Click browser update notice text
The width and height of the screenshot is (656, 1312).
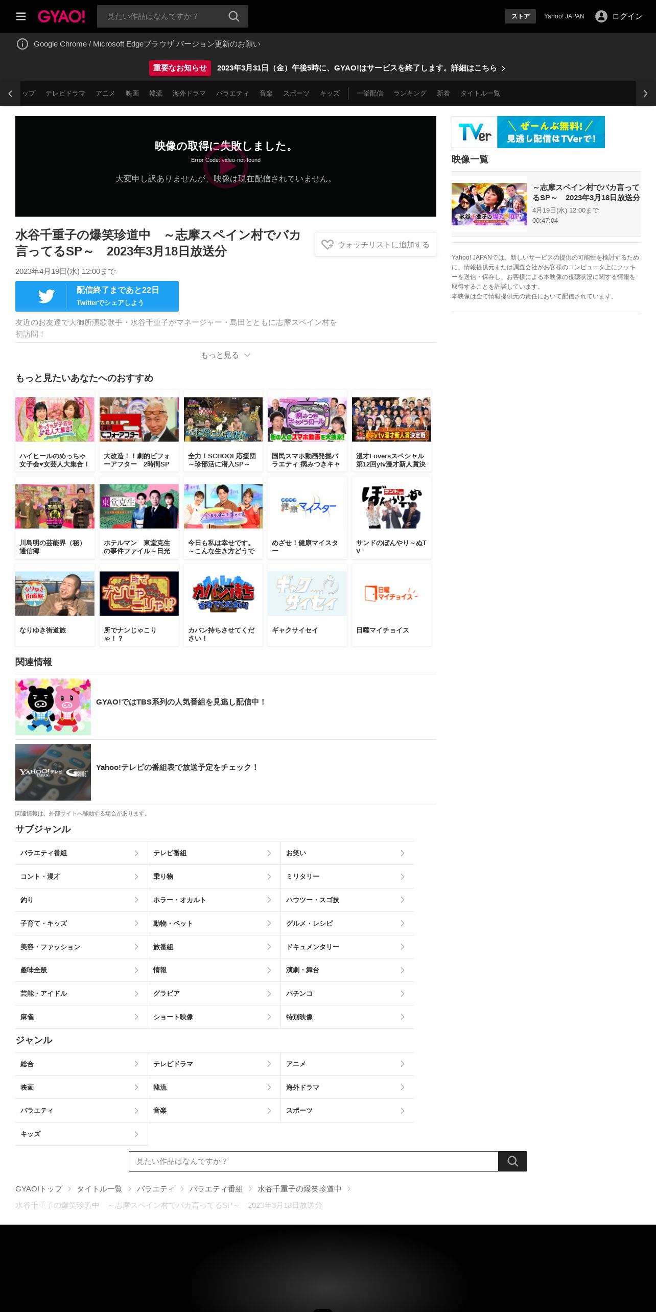[147, 44]
